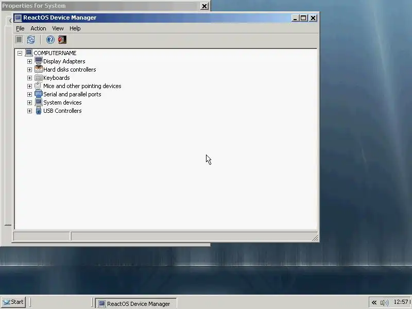Select the Keyboards label
This screenshot has height=309, width=412.
point(57,78)
